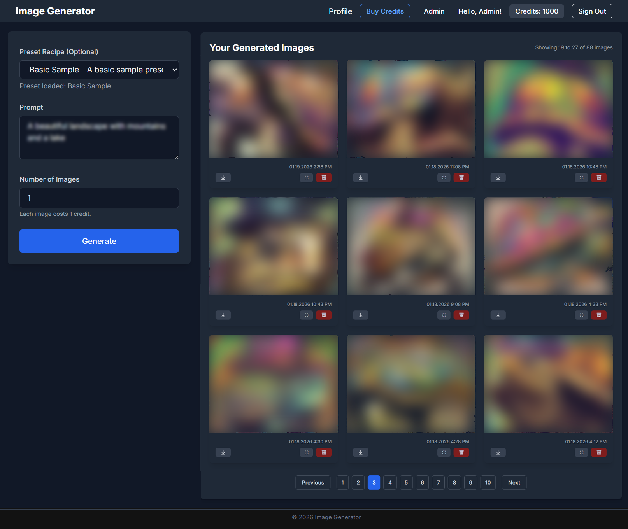Delete the image dated 01.18.2026 10:43 PM
Viewport: 628px width, 529px height.
[x=324, y=315]
